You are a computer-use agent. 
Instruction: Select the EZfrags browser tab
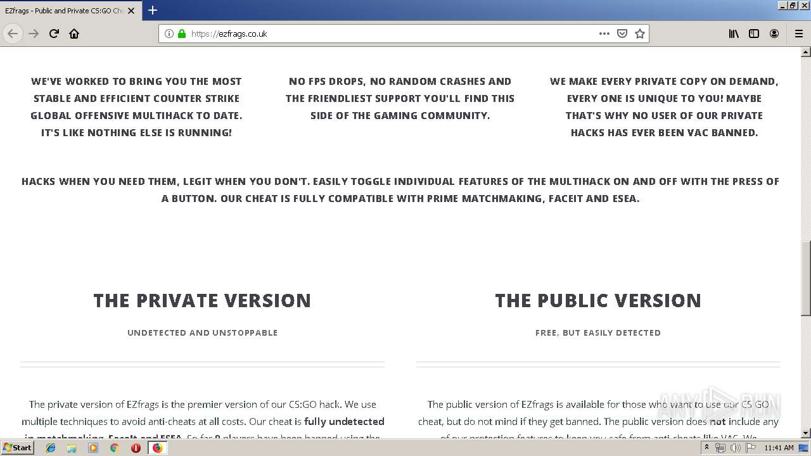[70, 11]
